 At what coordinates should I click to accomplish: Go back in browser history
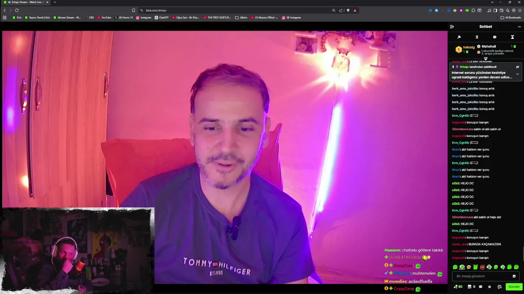[5, 10]
